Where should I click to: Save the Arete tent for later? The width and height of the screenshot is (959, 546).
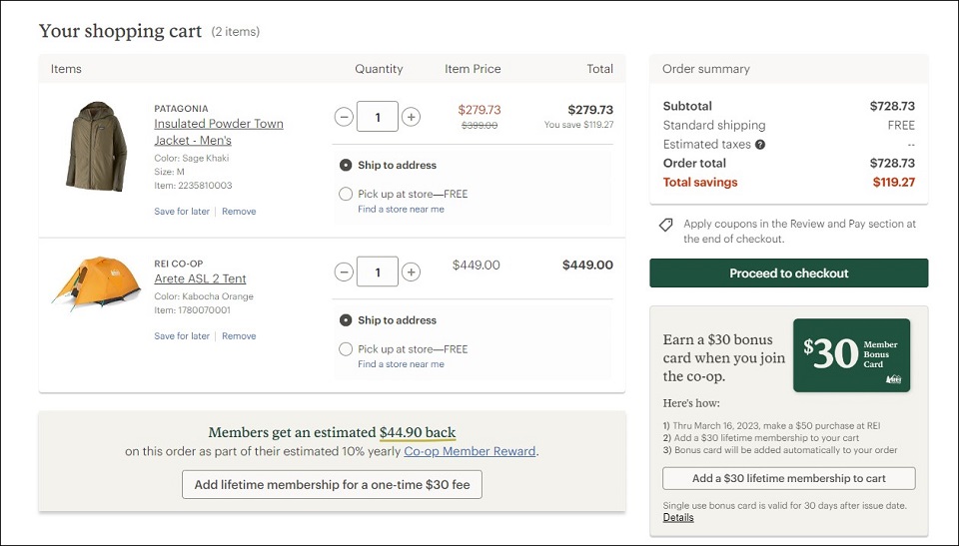[182, 336]
